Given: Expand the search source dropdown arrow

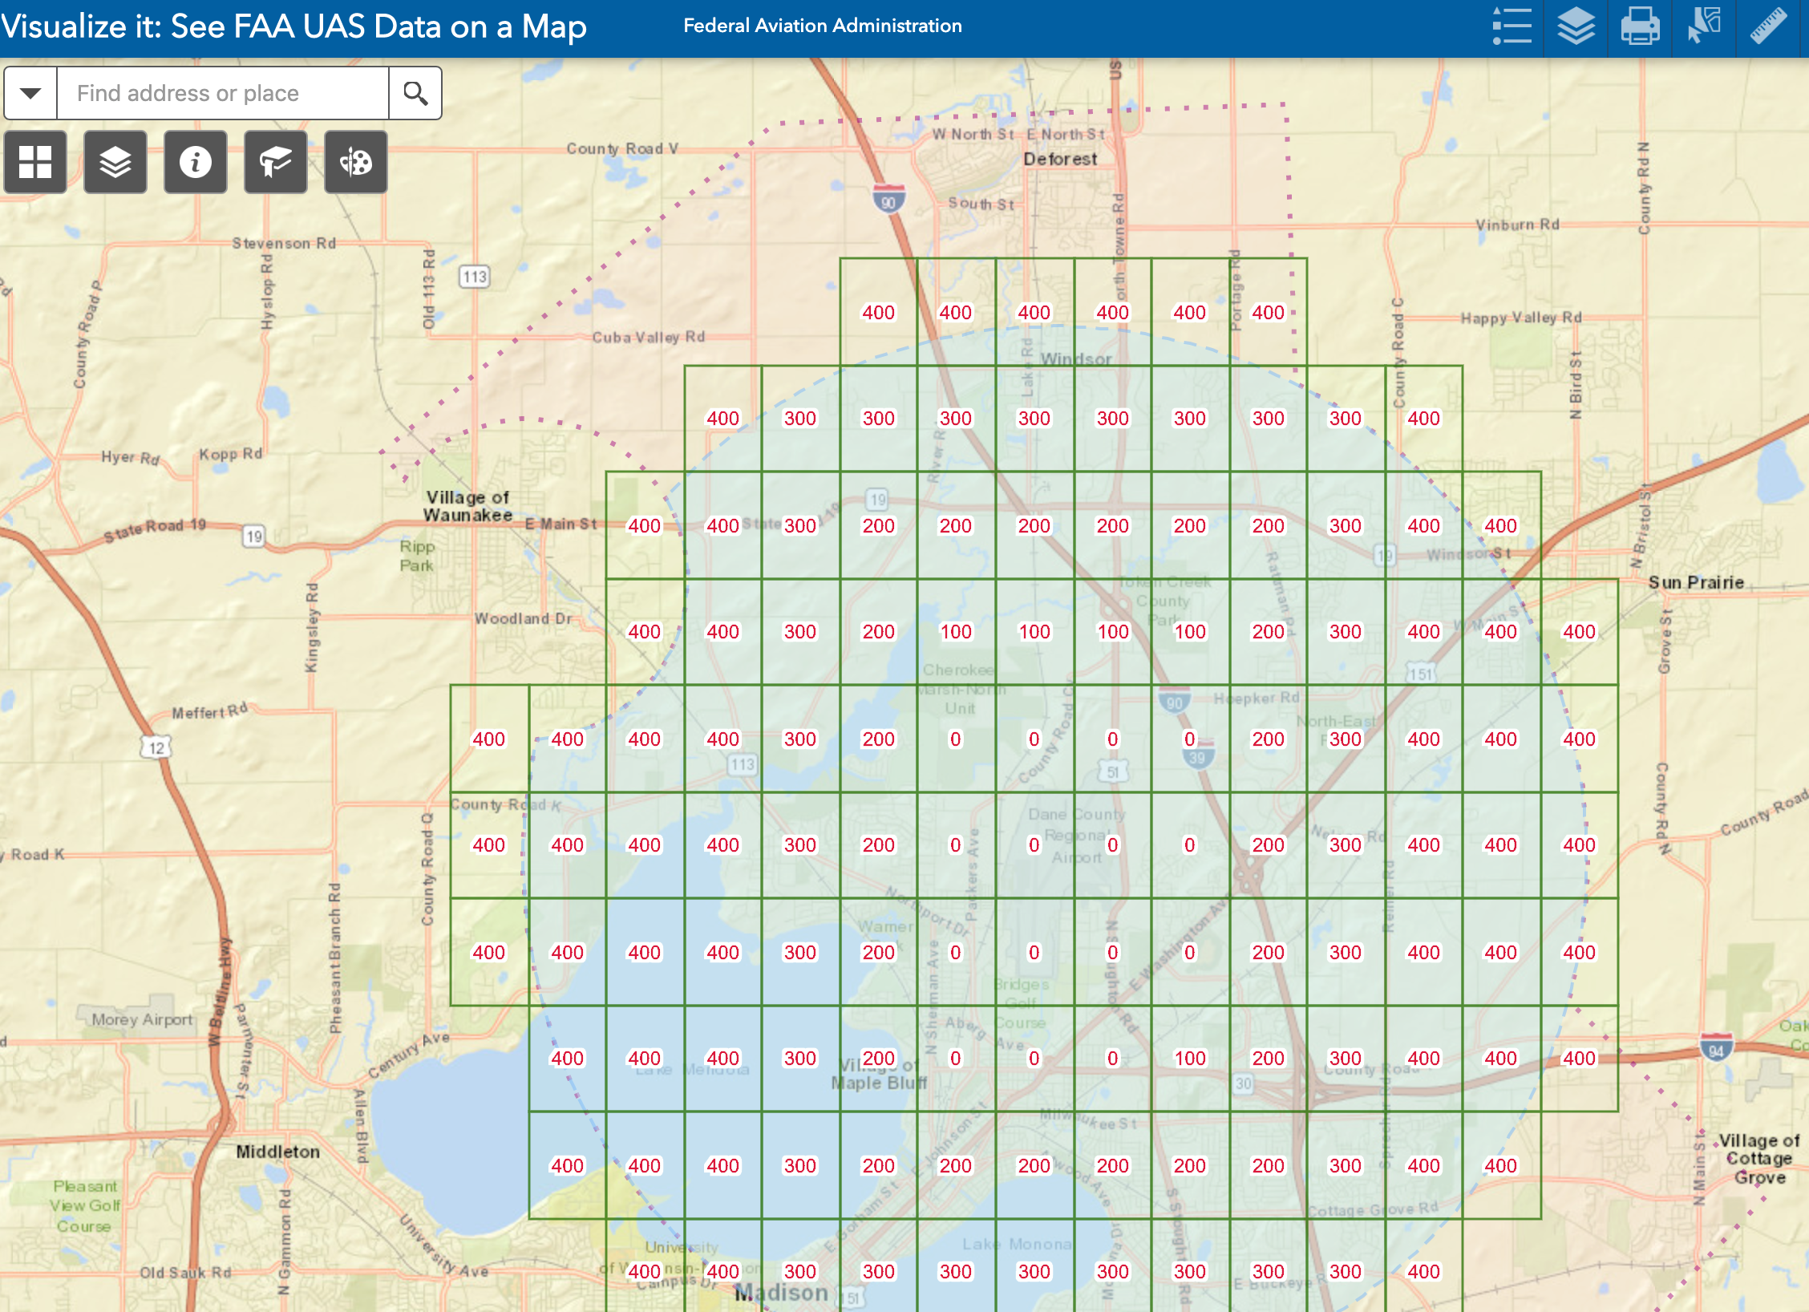Looking at the screenshot, I should [30, 93].
